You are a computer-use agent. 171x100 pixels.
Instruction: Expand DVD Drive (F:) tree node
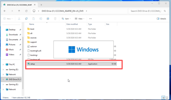3,79
